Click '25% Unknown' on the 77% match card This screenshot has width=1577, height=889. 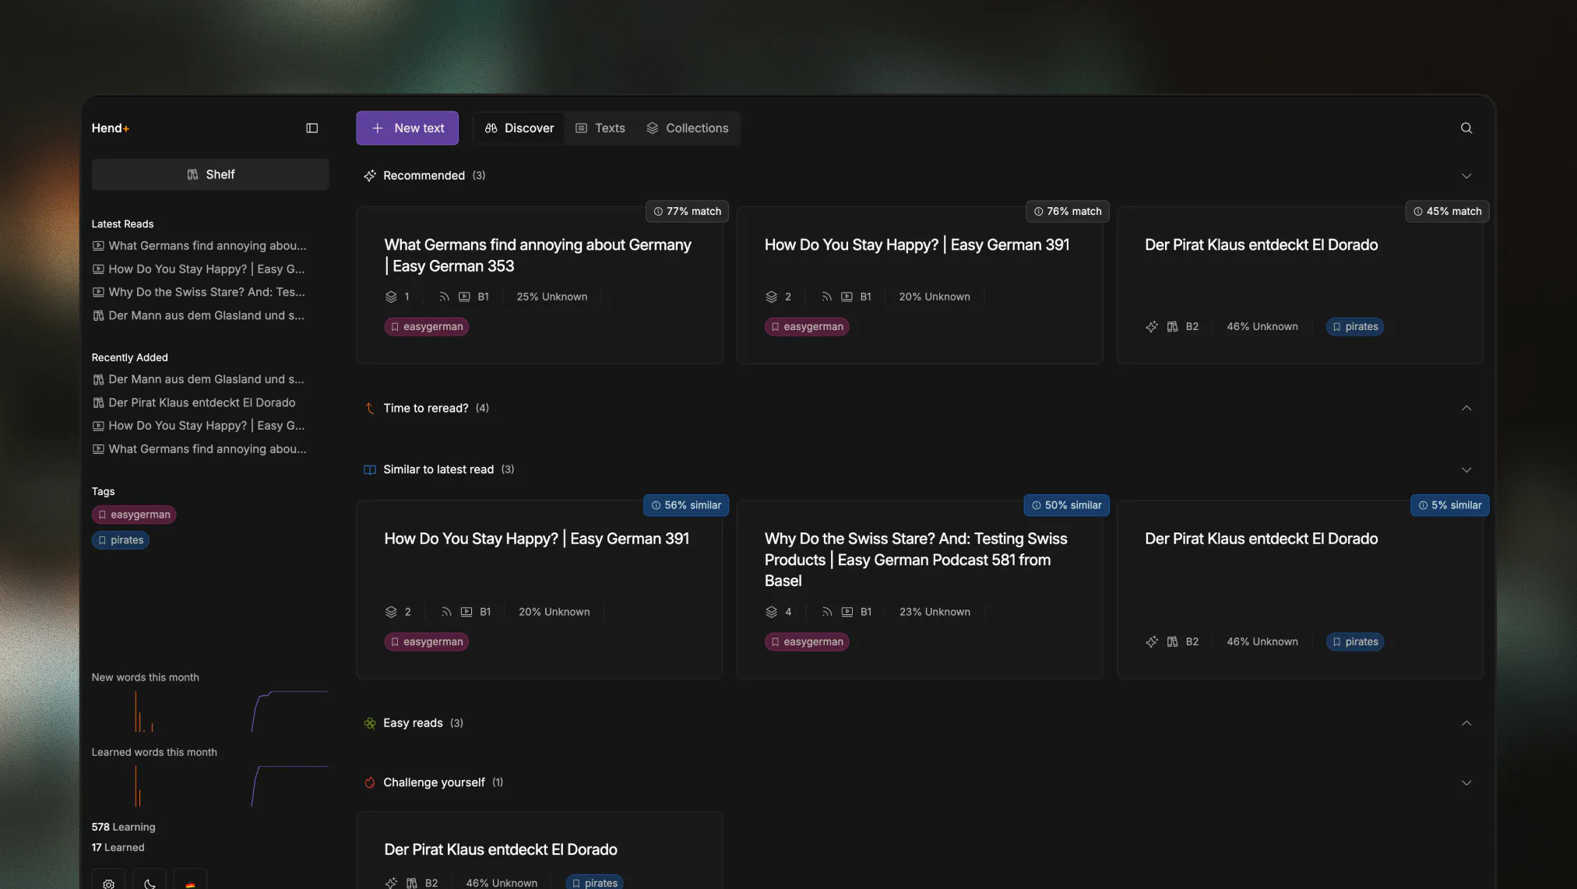[x=552, y=297]
